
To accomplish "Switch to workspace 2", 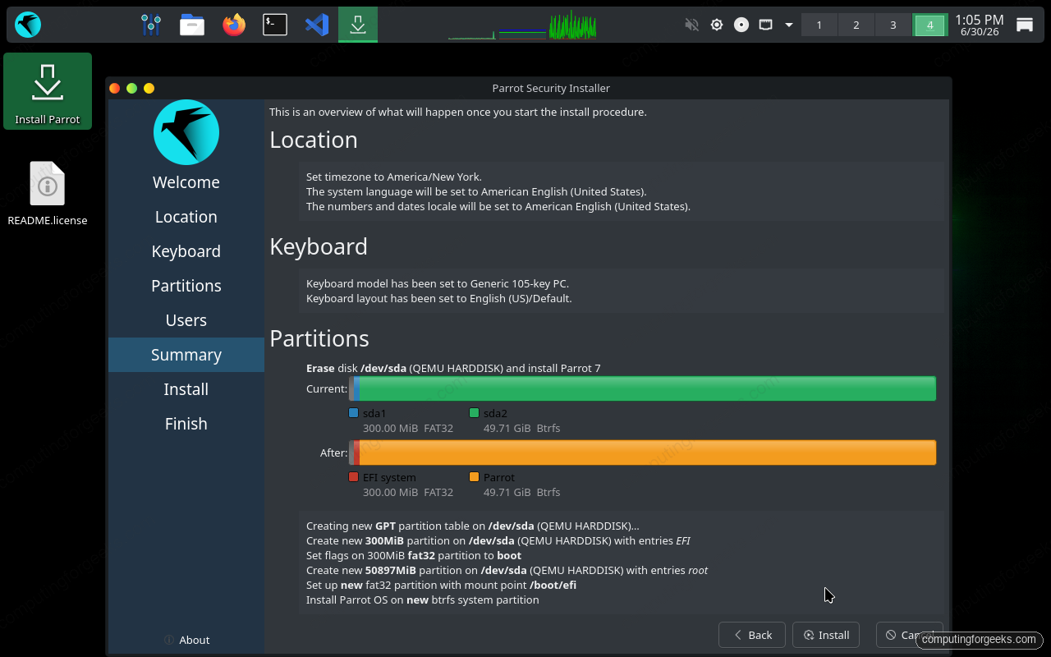I will [x=856, y=25].
